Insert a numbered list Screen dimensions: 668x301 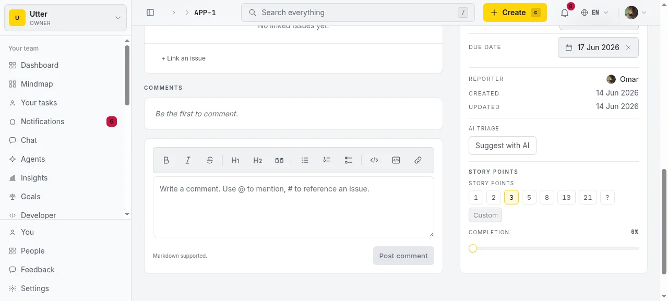pos(327,160)
